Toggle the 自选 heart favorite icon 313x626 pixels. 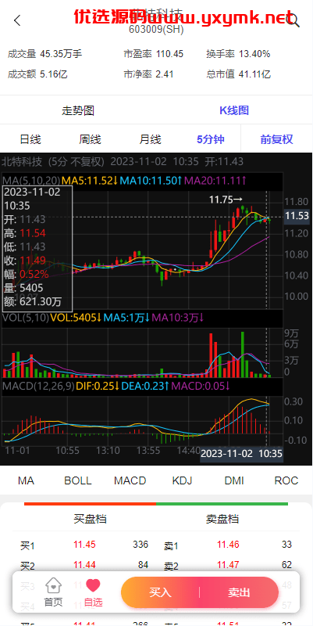coord(93,585)
